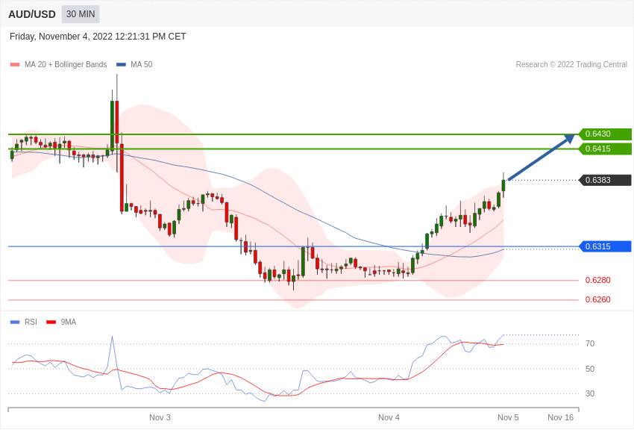The width and height of the screenshot is (634, 430).
Task: Click the MA 20 + Bollinger Bands legend swatch
Action: [15, 65]
